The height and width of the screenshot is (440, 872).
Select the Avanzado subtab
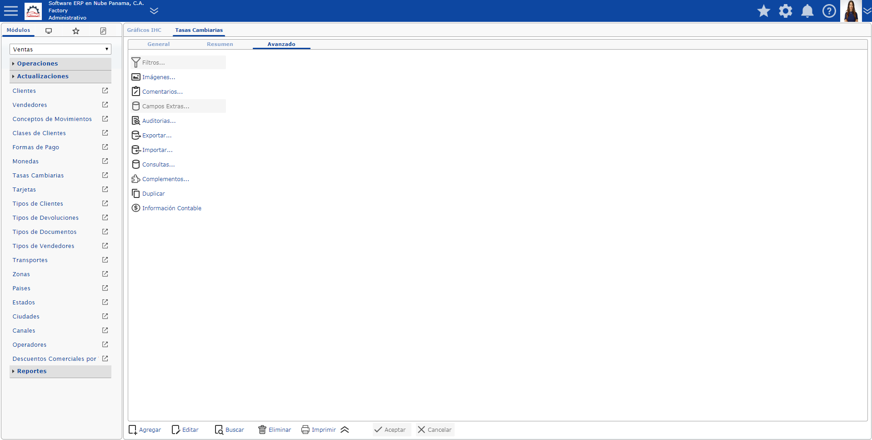pos(281,44)
